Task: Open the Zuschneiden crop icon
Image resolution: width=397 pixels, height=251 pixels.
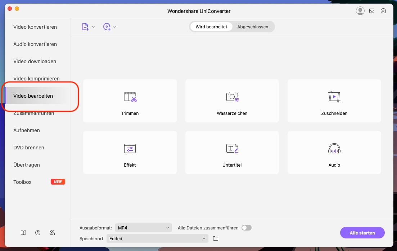Action: pyautogui.click(x=334, y=97)
